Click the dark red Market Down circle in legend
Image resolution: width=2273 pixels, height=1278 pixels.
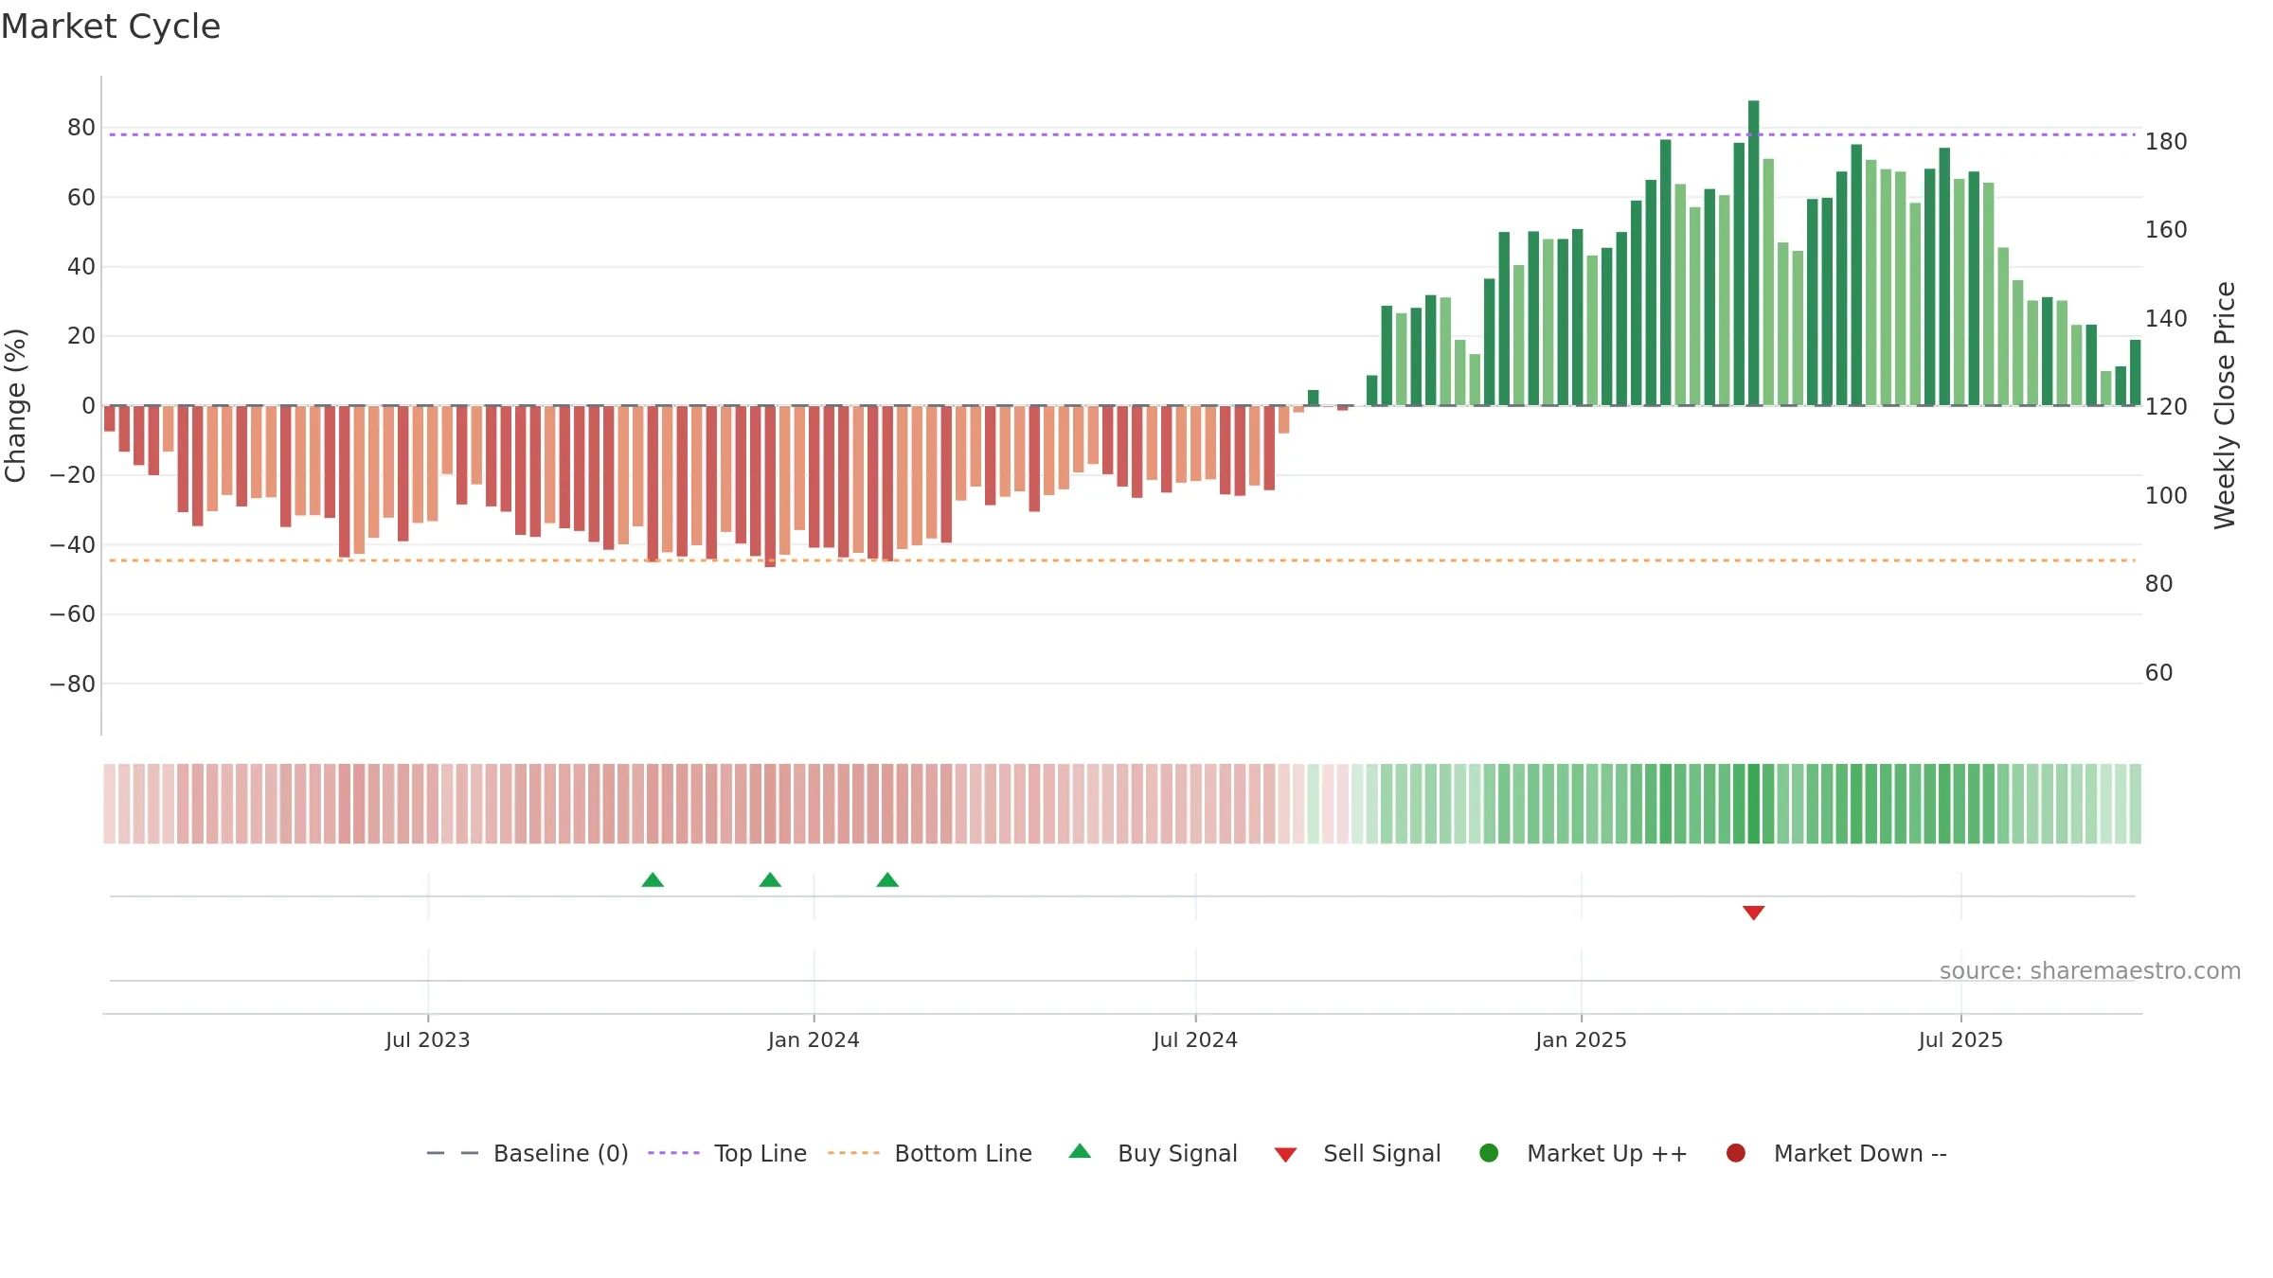tap(1736, 1153)
